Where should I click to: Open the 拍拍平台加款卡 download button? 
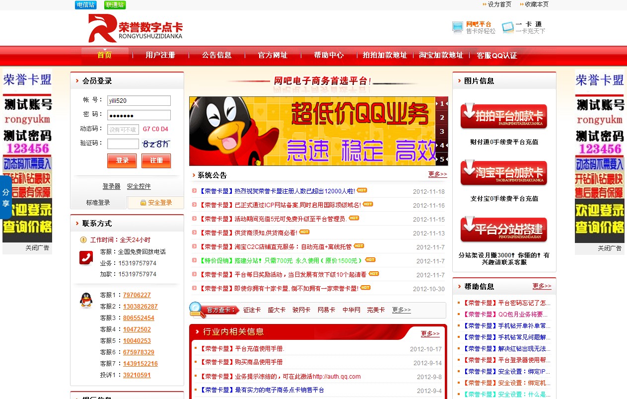(x=504, y=117)
